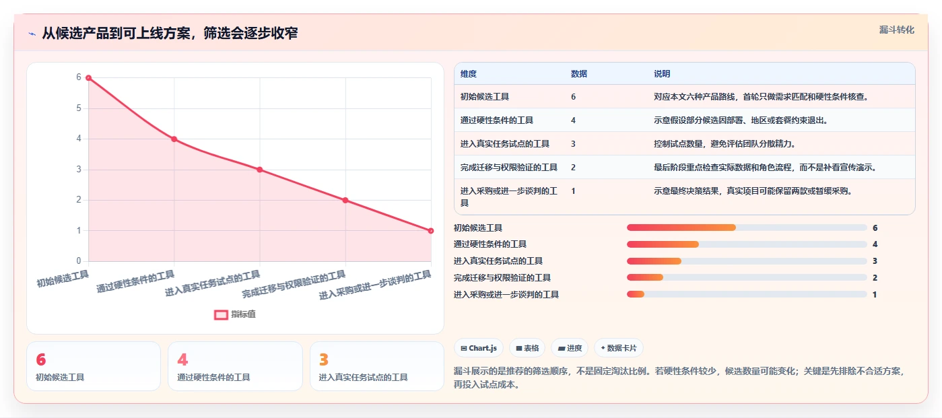The image size is (942, 418).
Task: Click the value 1 at the end of the last progress row
Action: click(x=875, y=295)
